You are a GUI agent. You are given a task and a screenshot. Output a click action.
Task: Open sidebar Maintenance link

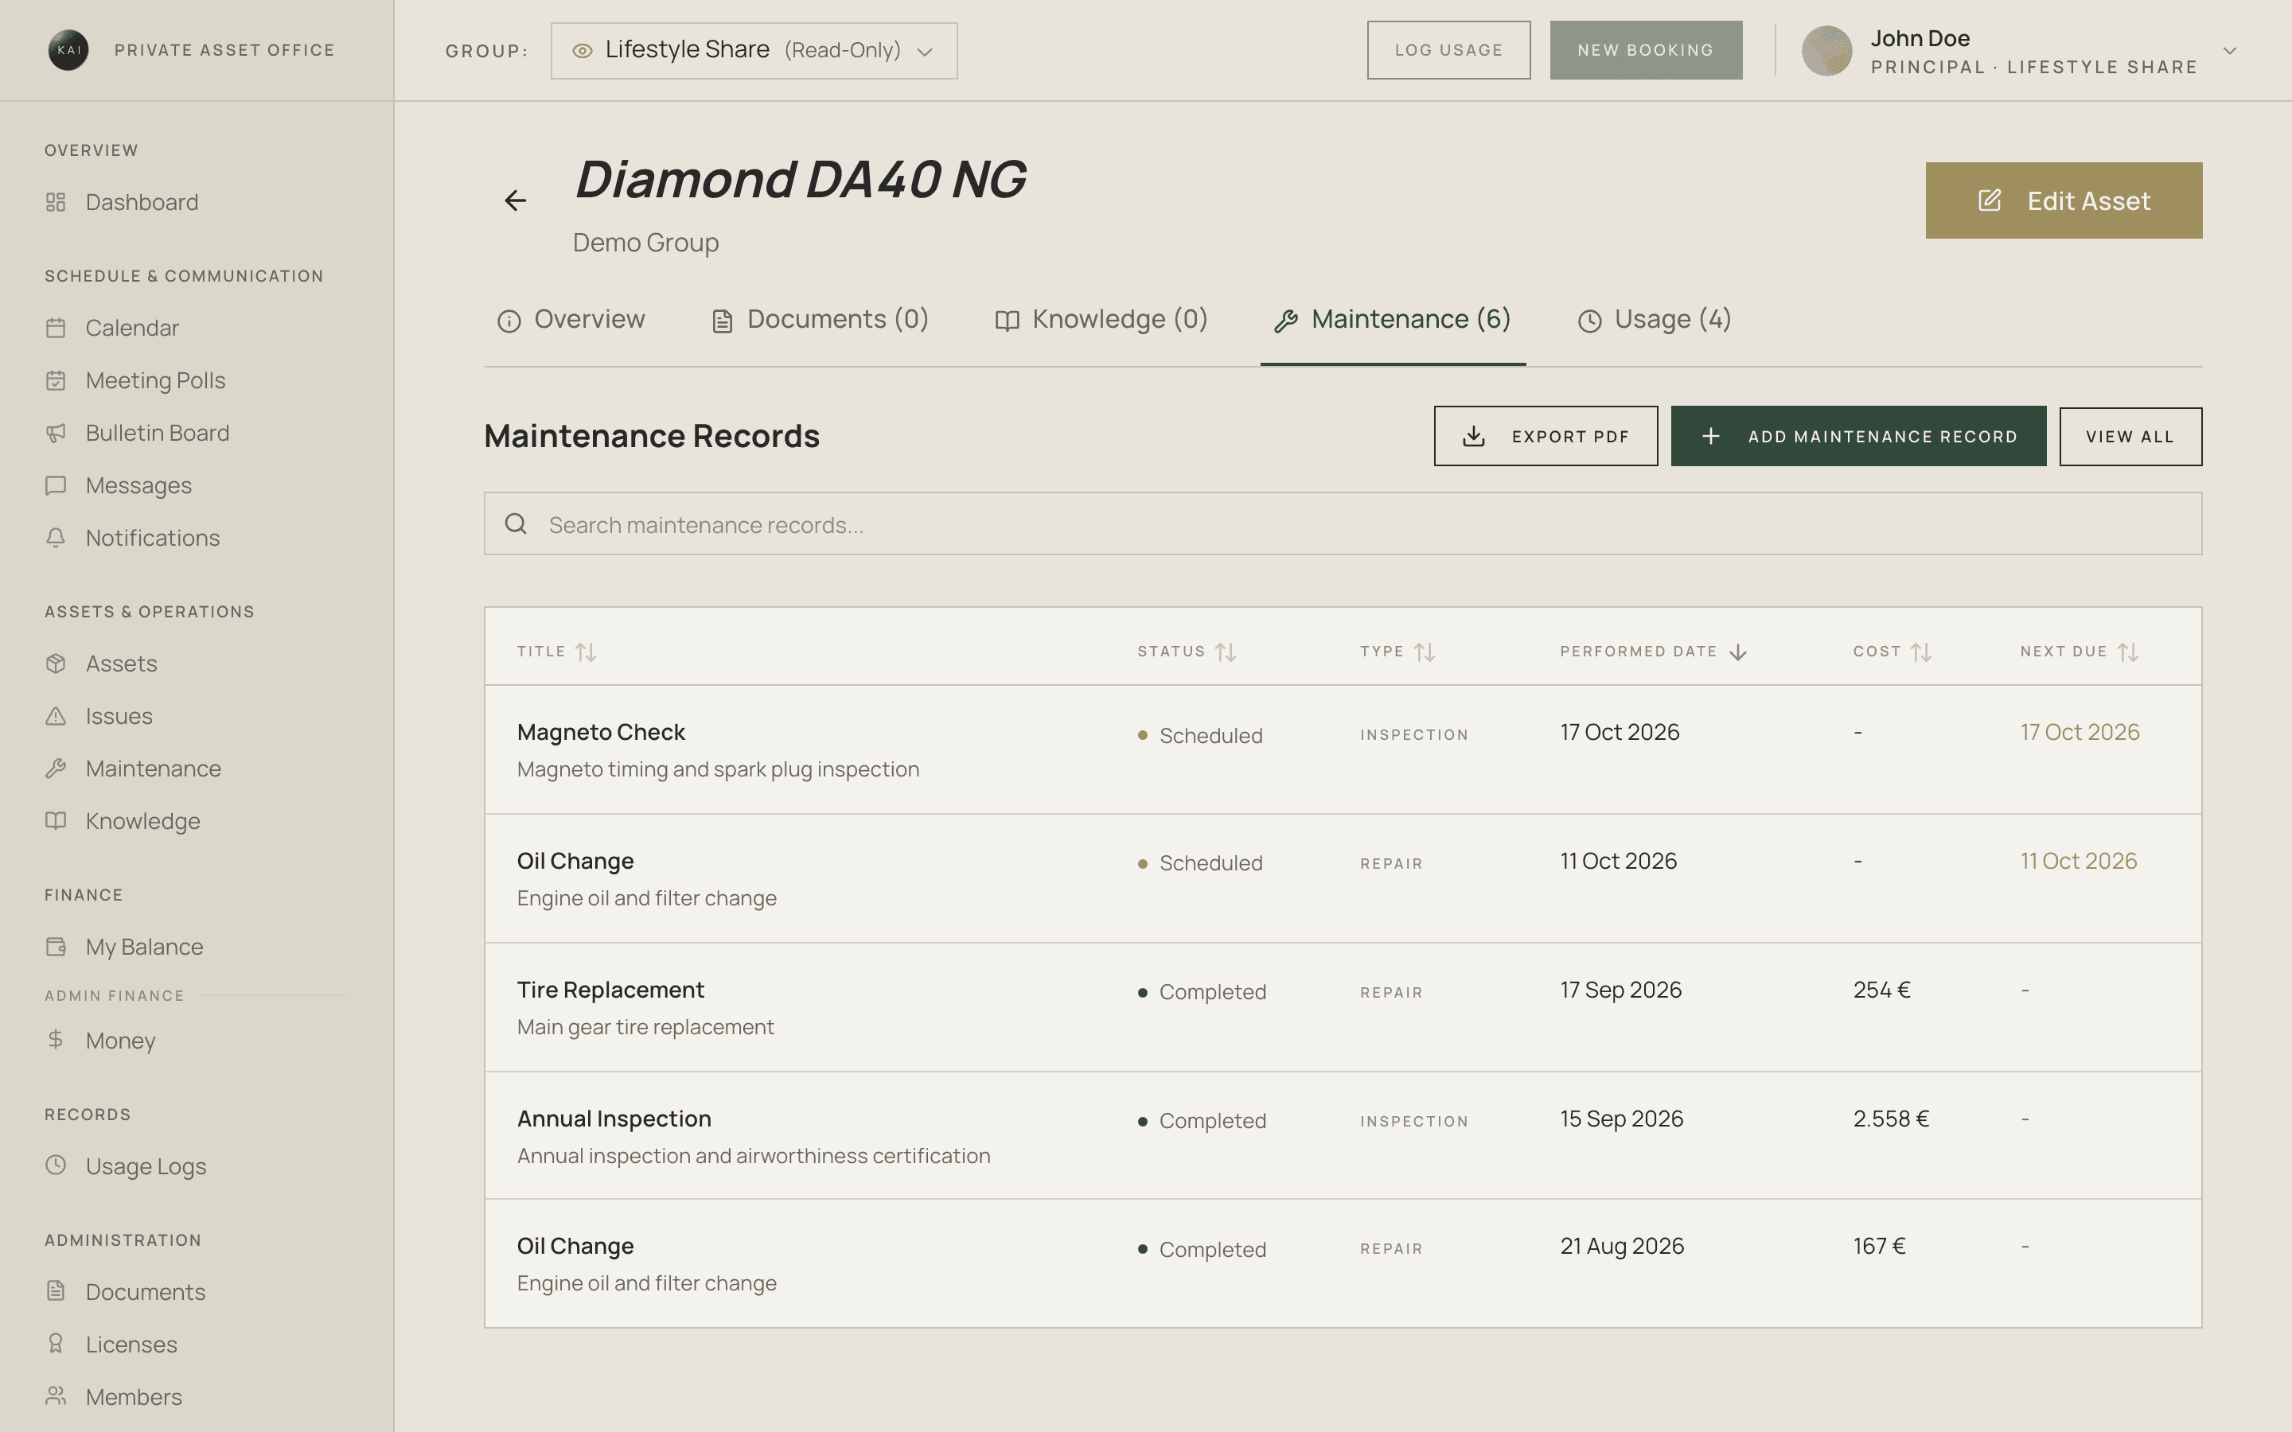coord(133,768)
